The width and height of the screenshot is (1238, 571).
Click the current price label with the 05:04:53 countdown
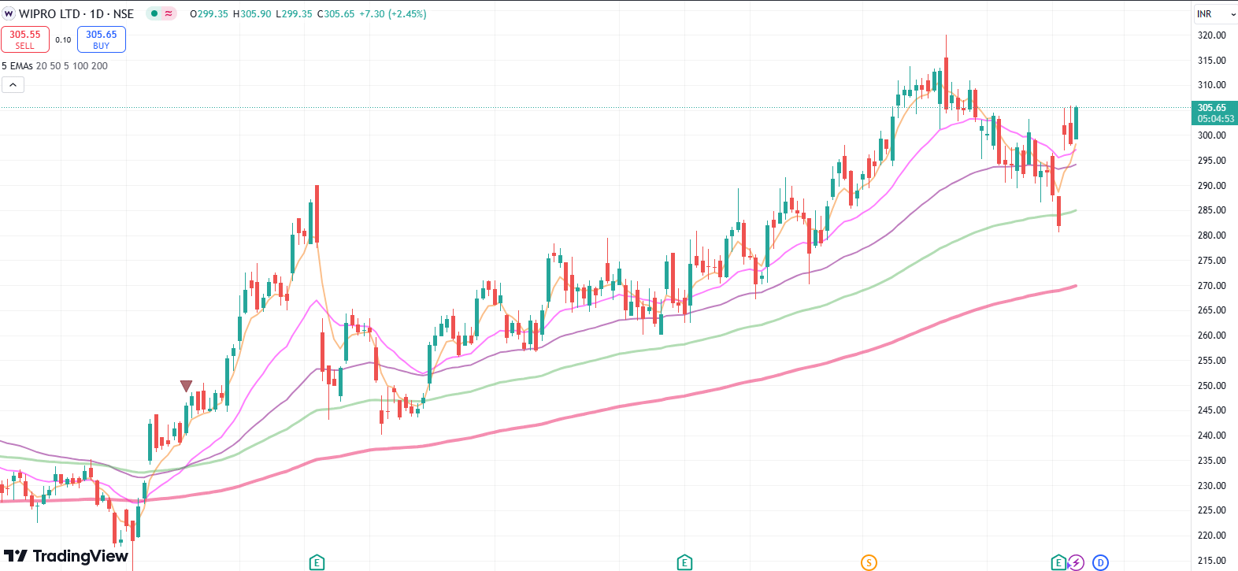pos(1215,113)
